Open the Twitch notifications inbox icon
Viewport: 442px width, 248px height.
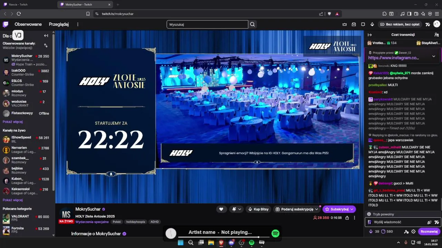(x=354, y=24)
